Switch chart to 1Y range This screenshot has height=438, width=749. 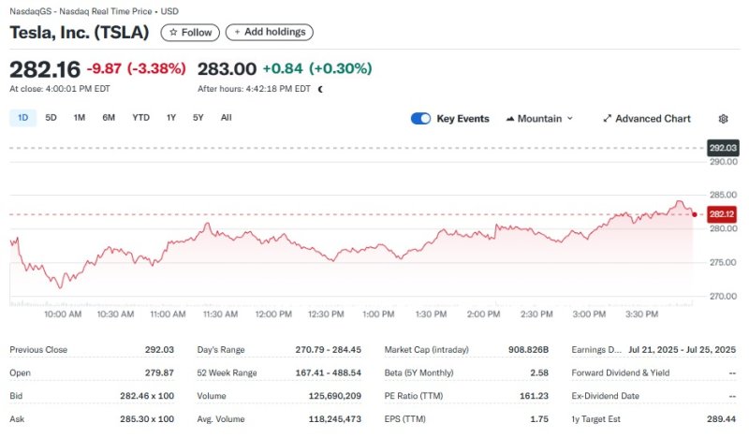pyautogui.click(x=171, y=118)
